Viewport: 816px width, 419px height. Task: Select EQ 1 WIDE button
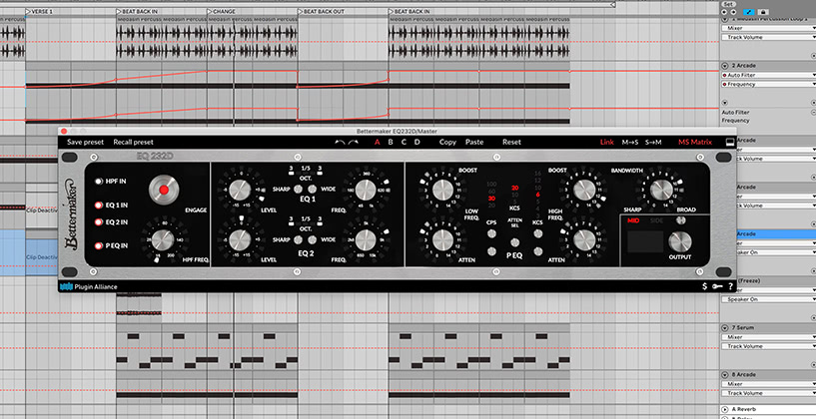point(313,190)
